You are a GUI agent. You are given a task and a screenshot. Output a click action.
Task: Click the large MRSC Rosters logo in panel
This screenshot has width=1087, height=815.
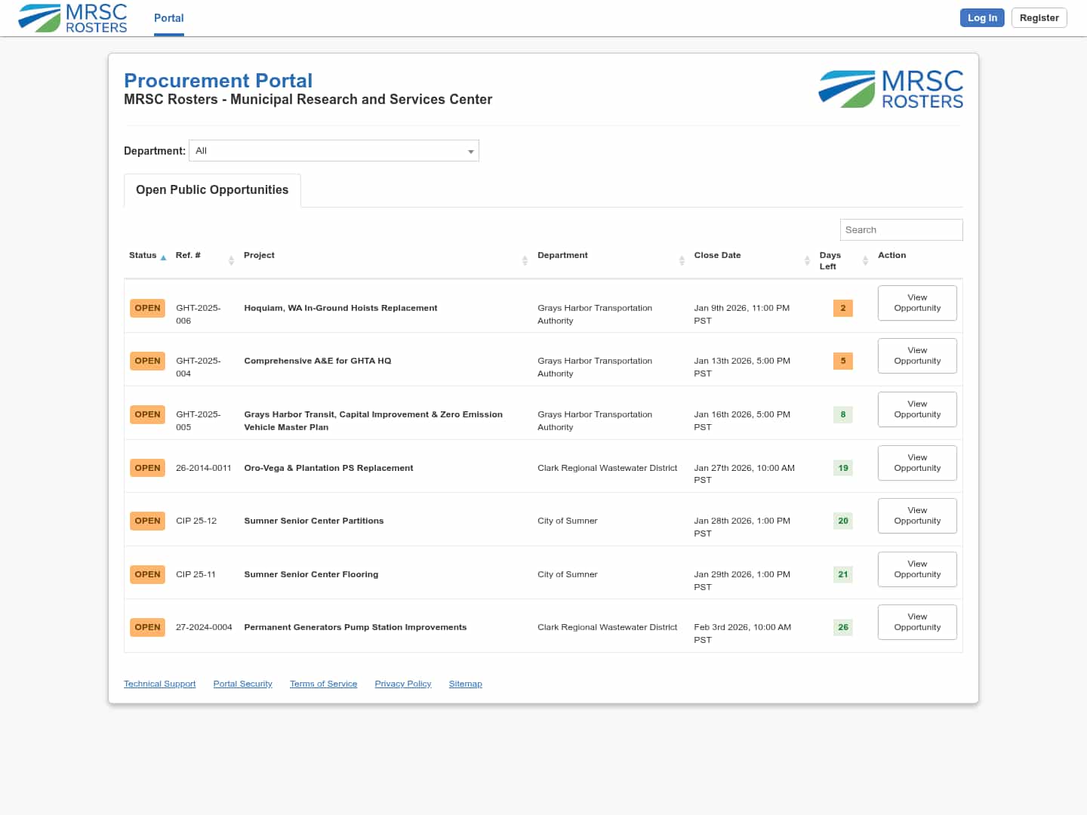891,89
